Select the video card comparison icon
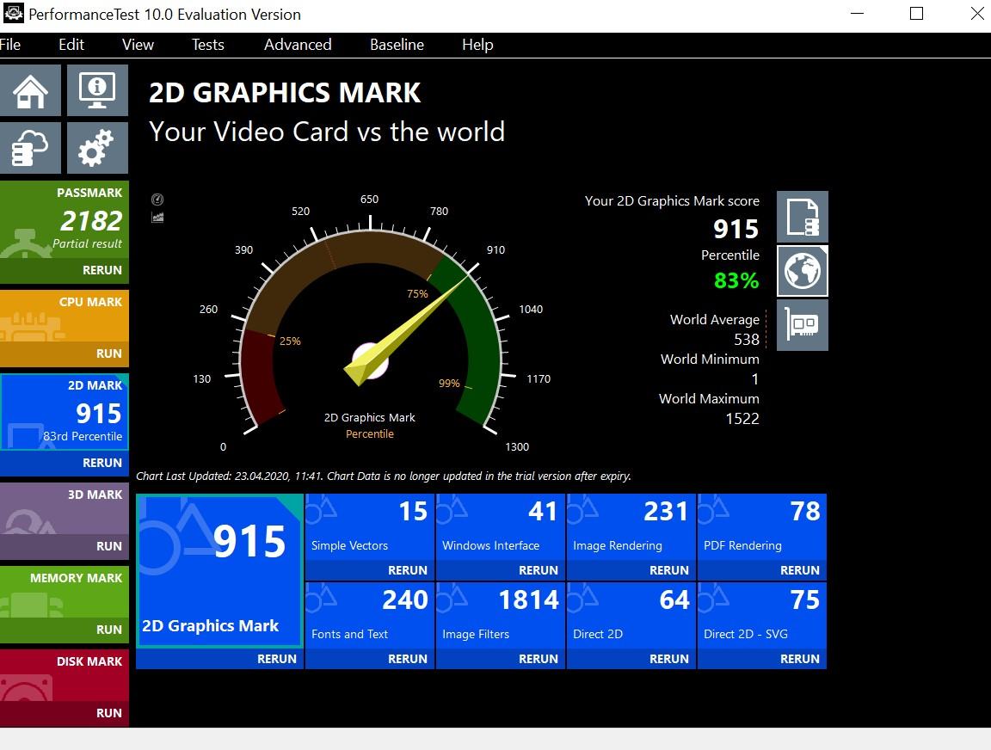 coord(802,325)
